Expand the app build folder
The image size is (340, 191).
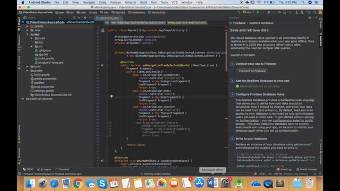32,38
